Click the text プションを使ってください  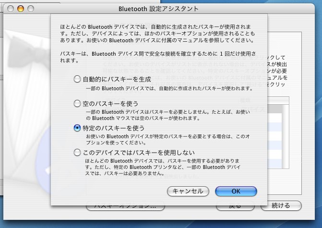pyautogui.click(x=116, y=143)
